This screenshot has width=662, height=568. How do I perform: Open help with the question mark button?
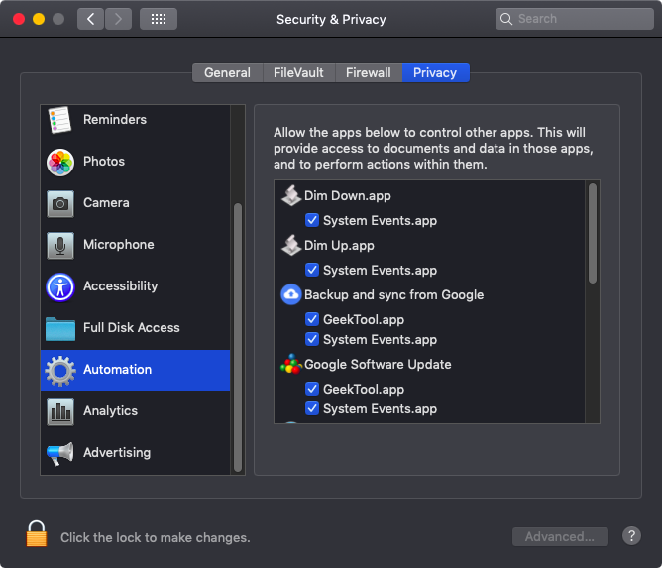pos(631,536)
